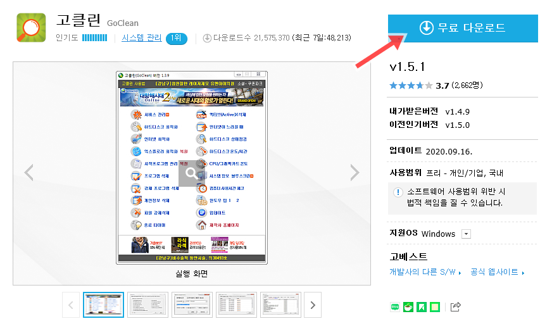
Task: Click the 고클린 title heading
Action: [x=78, y=20]
